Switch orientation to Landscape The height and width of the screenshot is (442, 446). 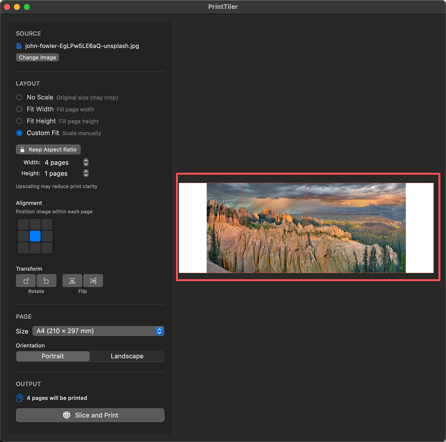click(x=127, y=356)
